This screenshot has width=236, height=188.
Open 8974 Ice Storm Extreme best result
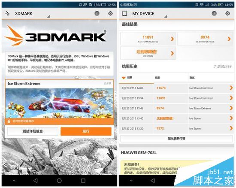205,39
